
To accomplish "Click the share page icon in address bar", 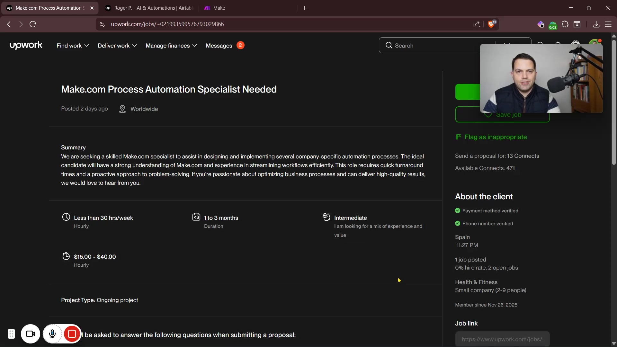I will coord(477,24).
